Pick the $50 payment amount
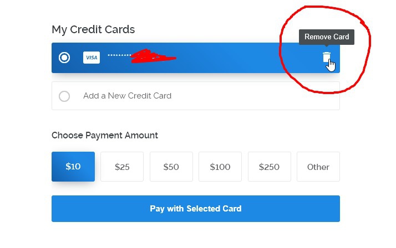396x248 pixels. (x=171, y=167)
